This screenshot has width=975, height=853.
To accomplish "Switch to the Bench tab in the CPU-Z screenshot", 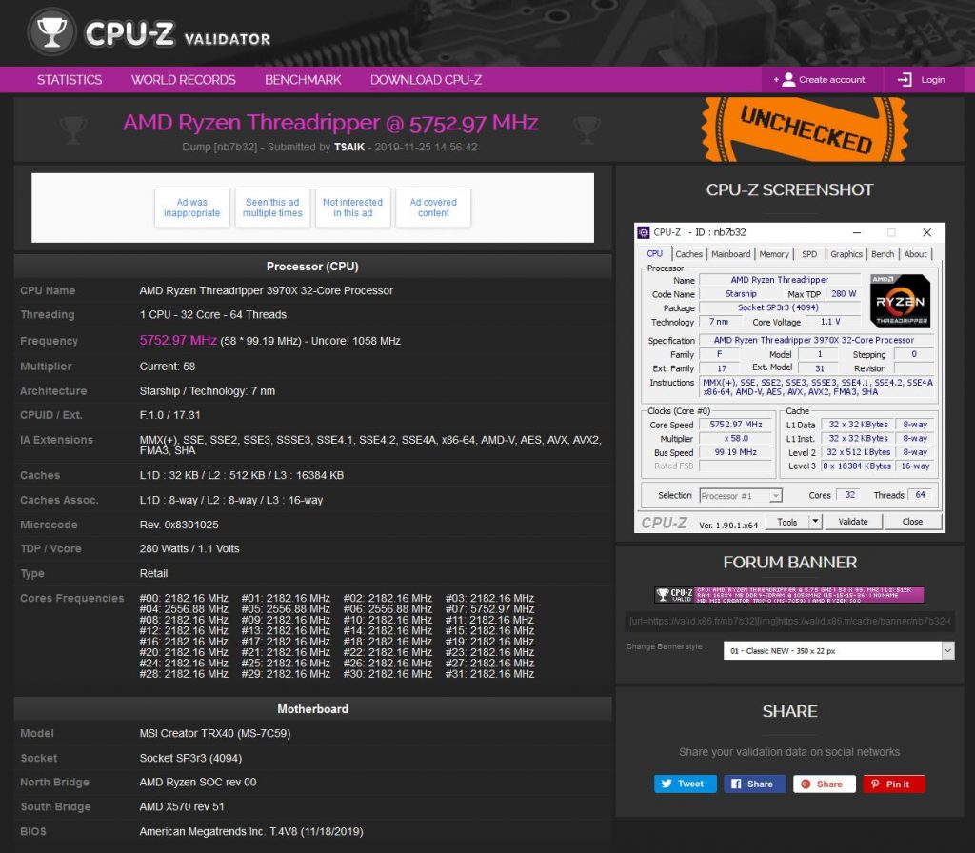I will (x=883, y=253).
